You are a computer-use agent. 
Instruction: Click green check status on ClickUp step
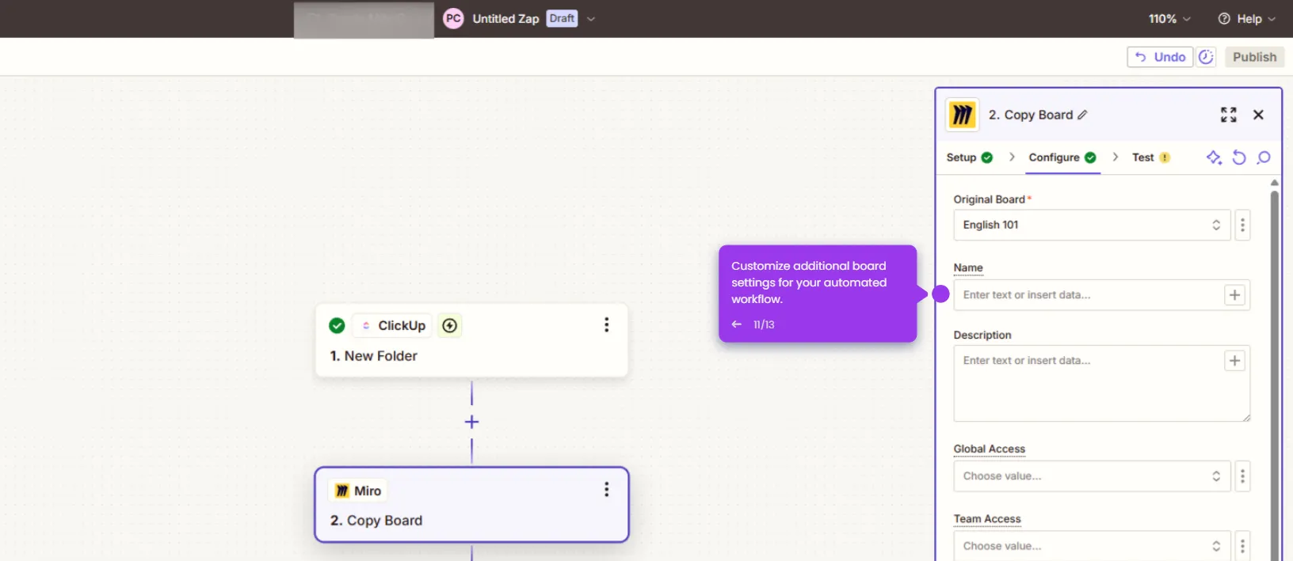coord(337,325)
